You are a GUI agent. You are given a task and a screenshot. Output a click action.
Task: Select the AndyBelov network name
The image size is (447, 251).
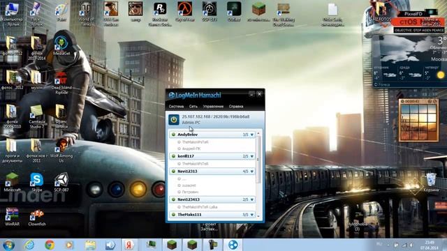pos(188,135)
